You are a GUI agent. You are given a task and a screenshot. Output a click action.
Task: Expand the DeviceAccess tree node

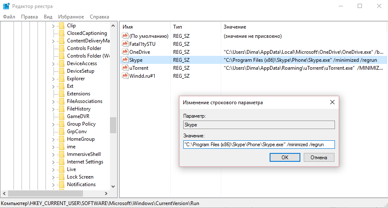tap(53, 63)
